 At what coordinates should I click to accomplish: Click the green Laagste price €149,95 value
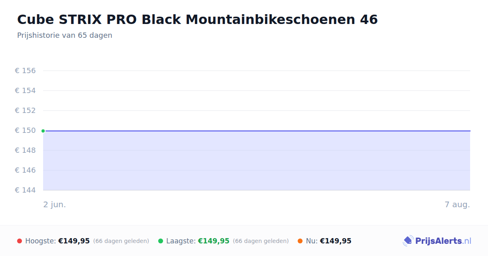(x=213, y=241)
